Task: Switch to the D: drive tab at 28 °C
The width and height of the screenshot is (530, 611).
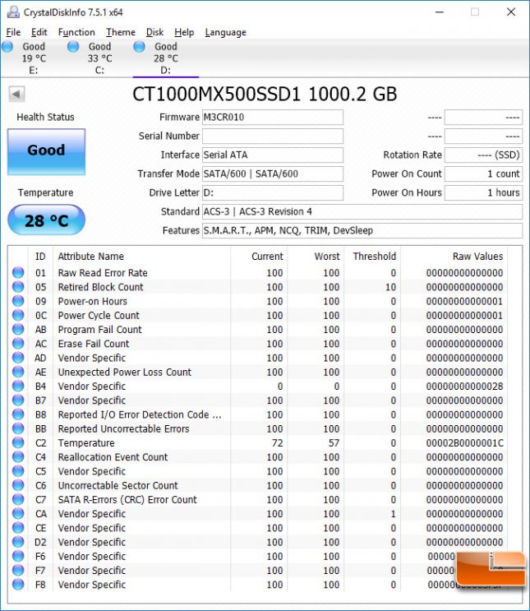Action: pyautogui.click(x=166, y=58)
